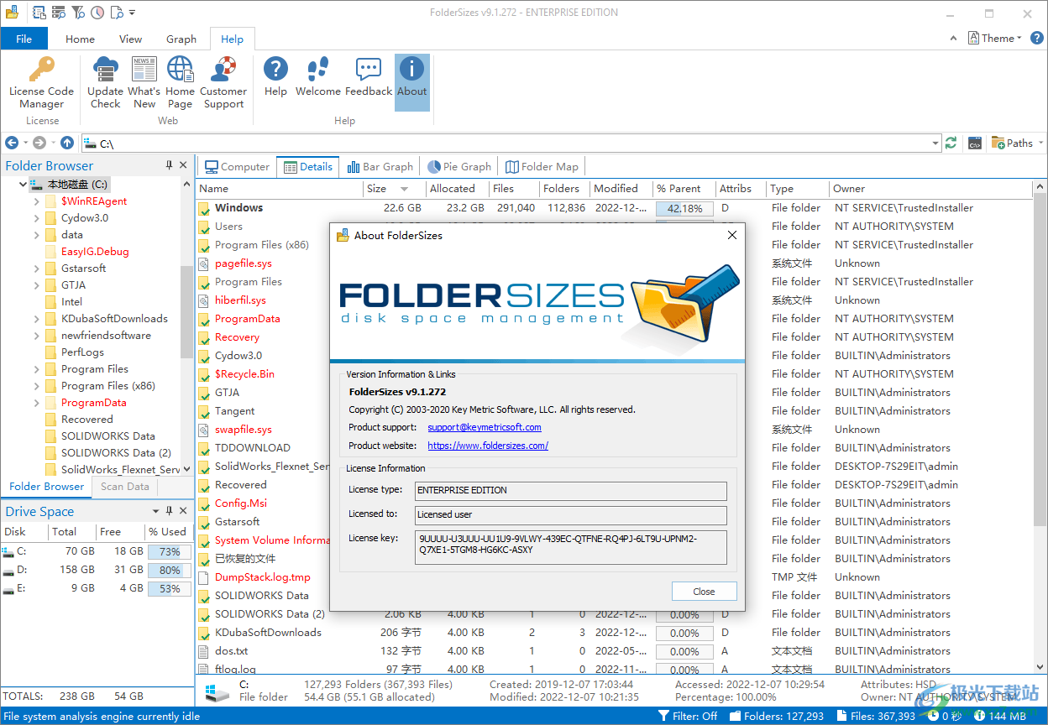Click the search quick access icon
Image resolution: width=1048 pixels, height=725 pixels.
(x=59, y=13)
